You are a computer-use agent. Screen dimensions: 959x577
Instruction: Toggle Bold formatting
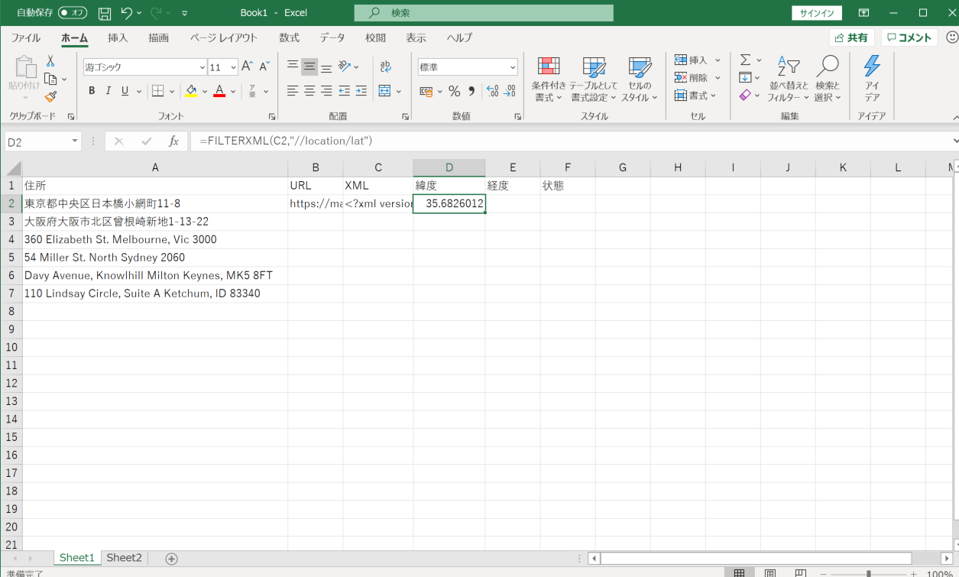[92, 91]
